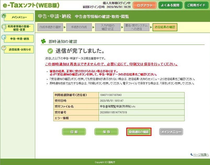
Task: Click the 利用者情報の登録・確認・変更 sidebar icon
Action: 4,27
